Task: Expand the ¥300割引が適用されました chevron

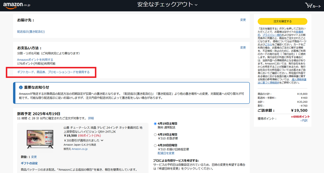Action: [102, 140]
